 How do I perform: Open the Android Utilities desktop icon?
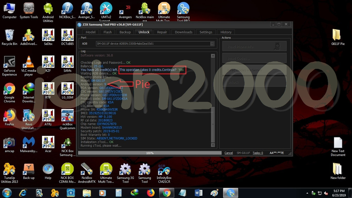pyautogui.click(x=48, y=12)
